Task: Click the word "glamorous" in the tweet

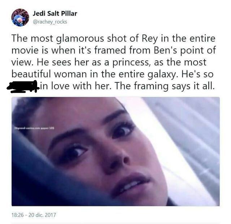Action: click(x=80, y=39)
